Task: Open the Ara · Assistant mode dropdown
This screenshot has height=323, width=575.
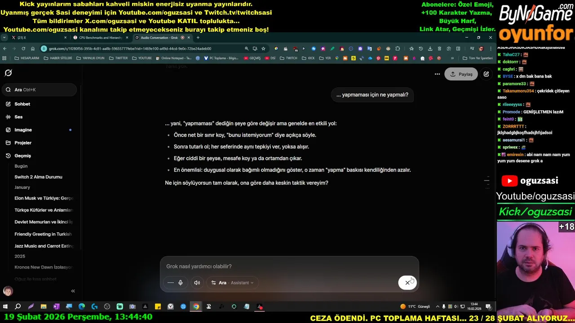Action: (x=232, y=283)
